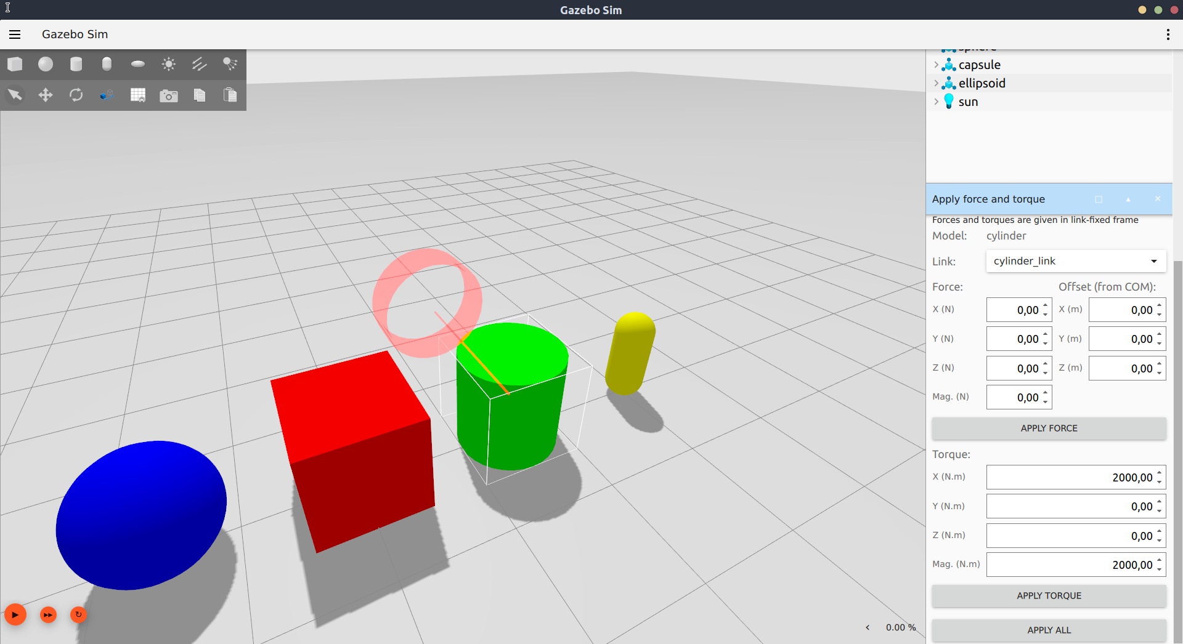
Task: Take a screenshot with the camera icon
Action: [169, 95]
